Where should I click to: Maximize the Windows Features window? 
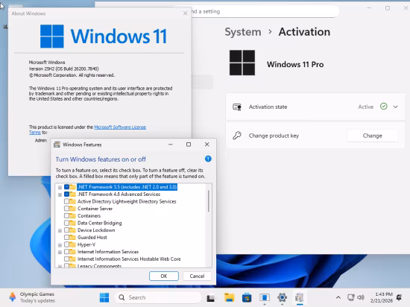click(189, 145)
